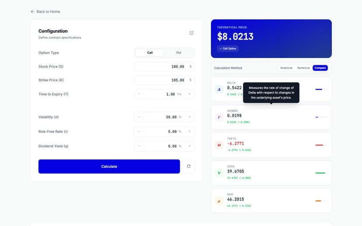
Task: Click the Vega comparison value in green
Action: tap(239, 178)
